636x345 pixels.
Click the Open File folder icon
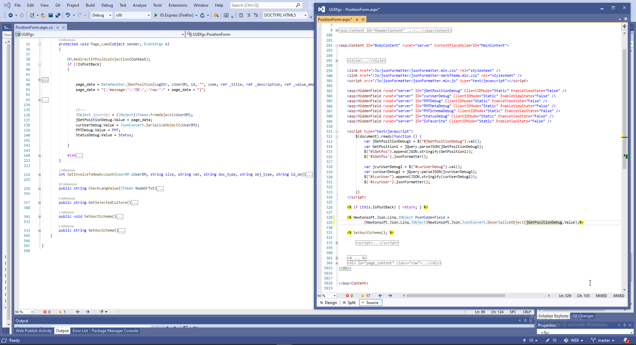tap(43, 15)
